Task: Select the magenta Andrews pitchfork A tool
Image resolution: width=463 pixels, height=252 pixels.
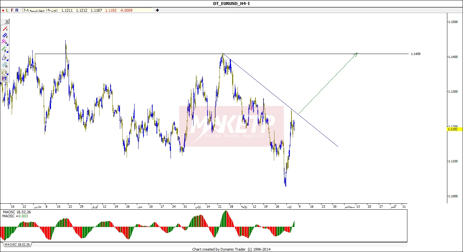Action: coord(5,42)
